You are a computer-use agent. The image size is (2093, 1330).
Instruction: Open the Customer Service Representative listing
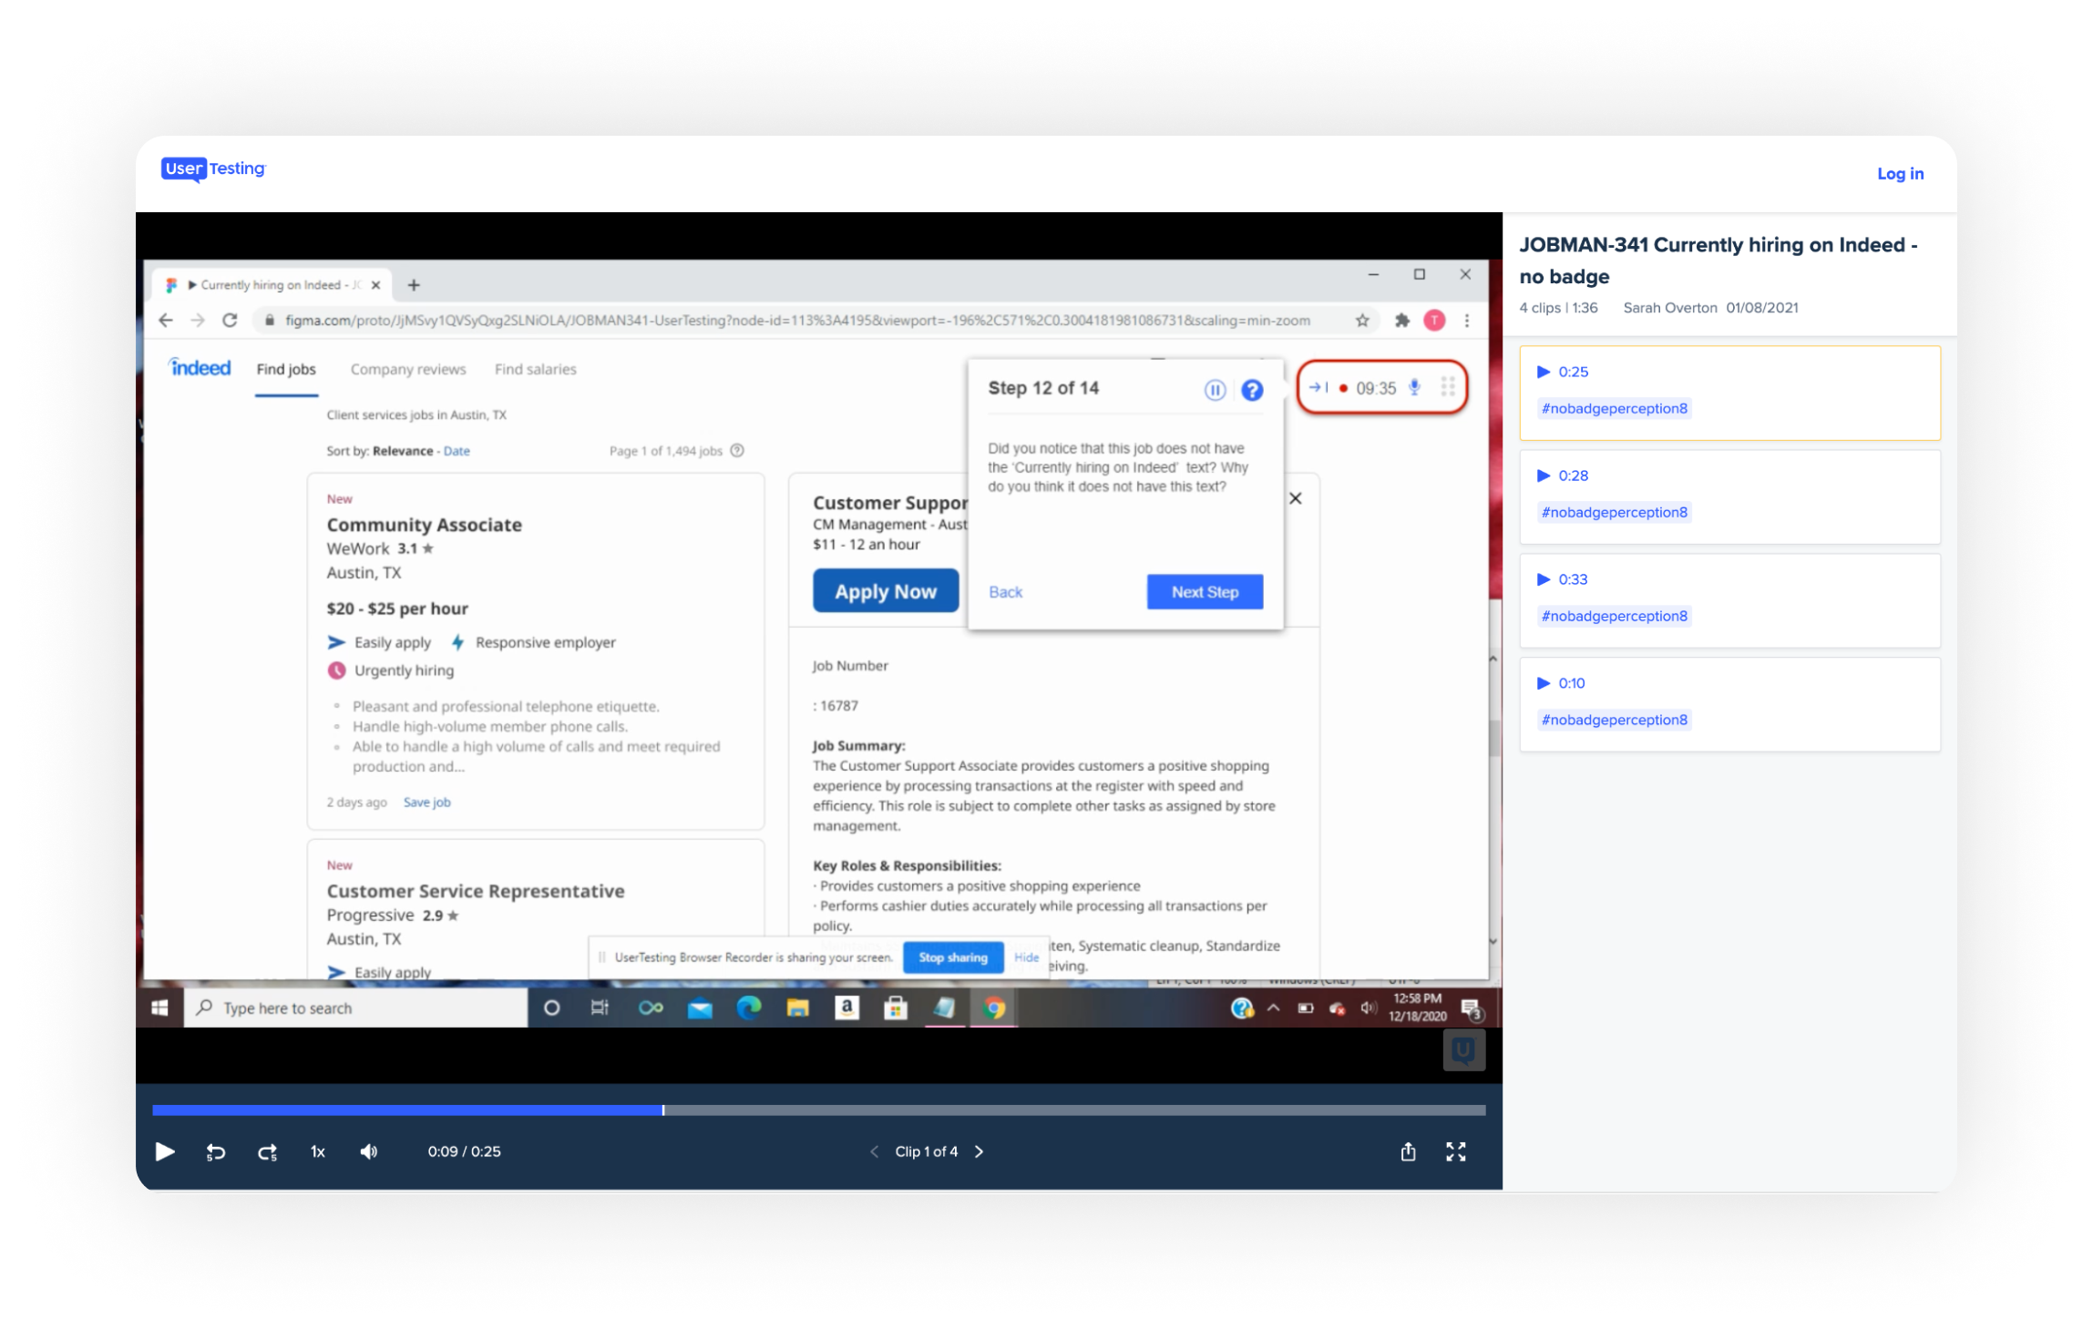(x=476, y=891)
